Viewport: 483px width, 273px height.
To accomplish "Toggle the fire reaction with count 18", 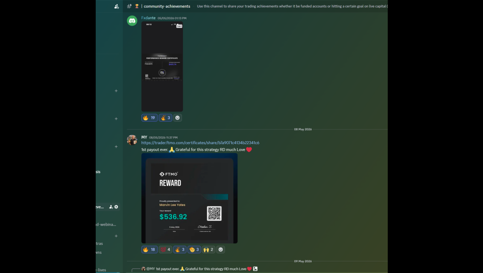I will [149, 250].
